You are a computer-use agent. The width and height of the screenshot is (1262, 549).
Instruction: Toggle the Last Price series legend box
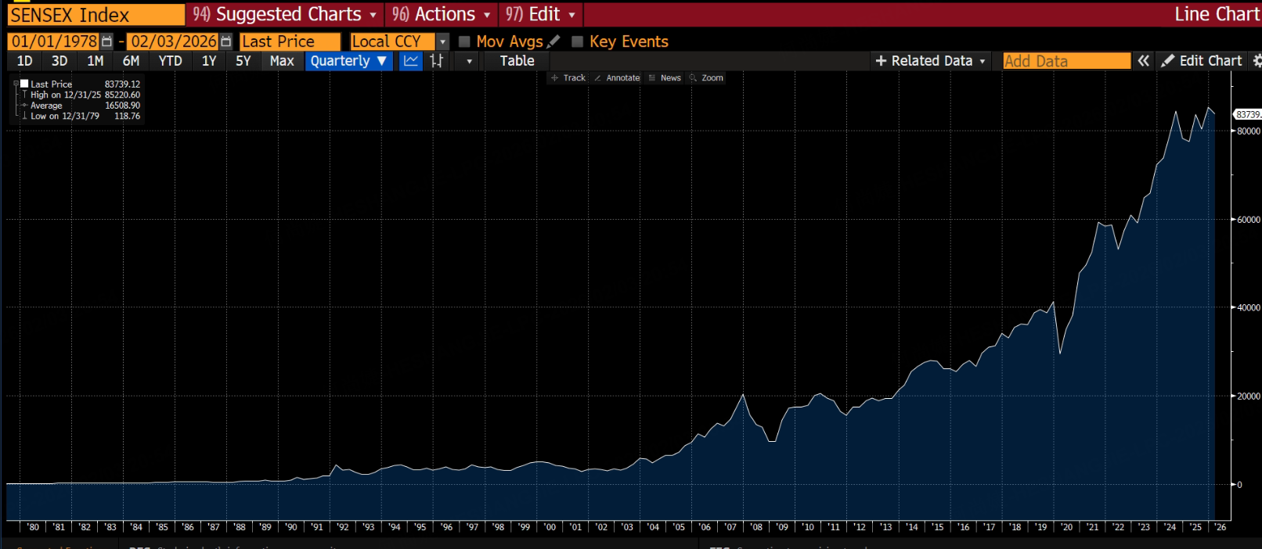pyautogui.click(x=24, y=84)
